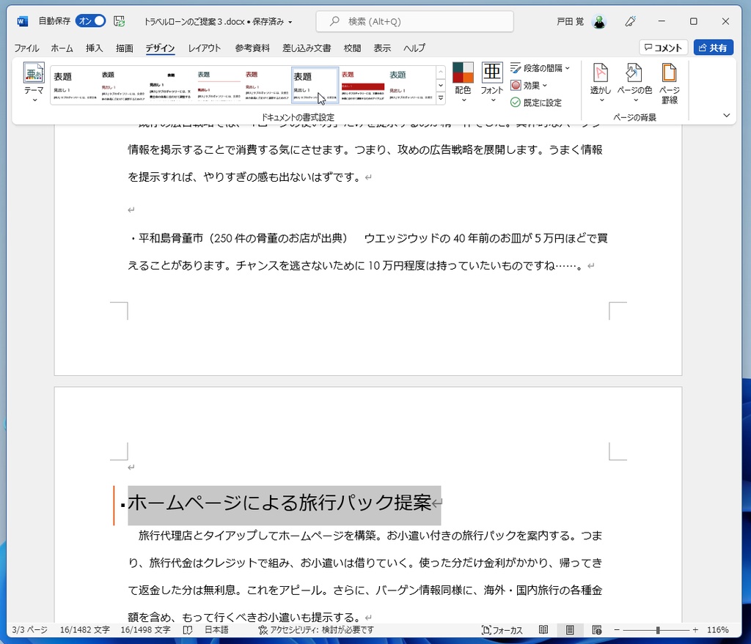Open the 透かし watermark dropdown
Screen dimensions: 751x644
pyautogui.click(x=600, y=82)
